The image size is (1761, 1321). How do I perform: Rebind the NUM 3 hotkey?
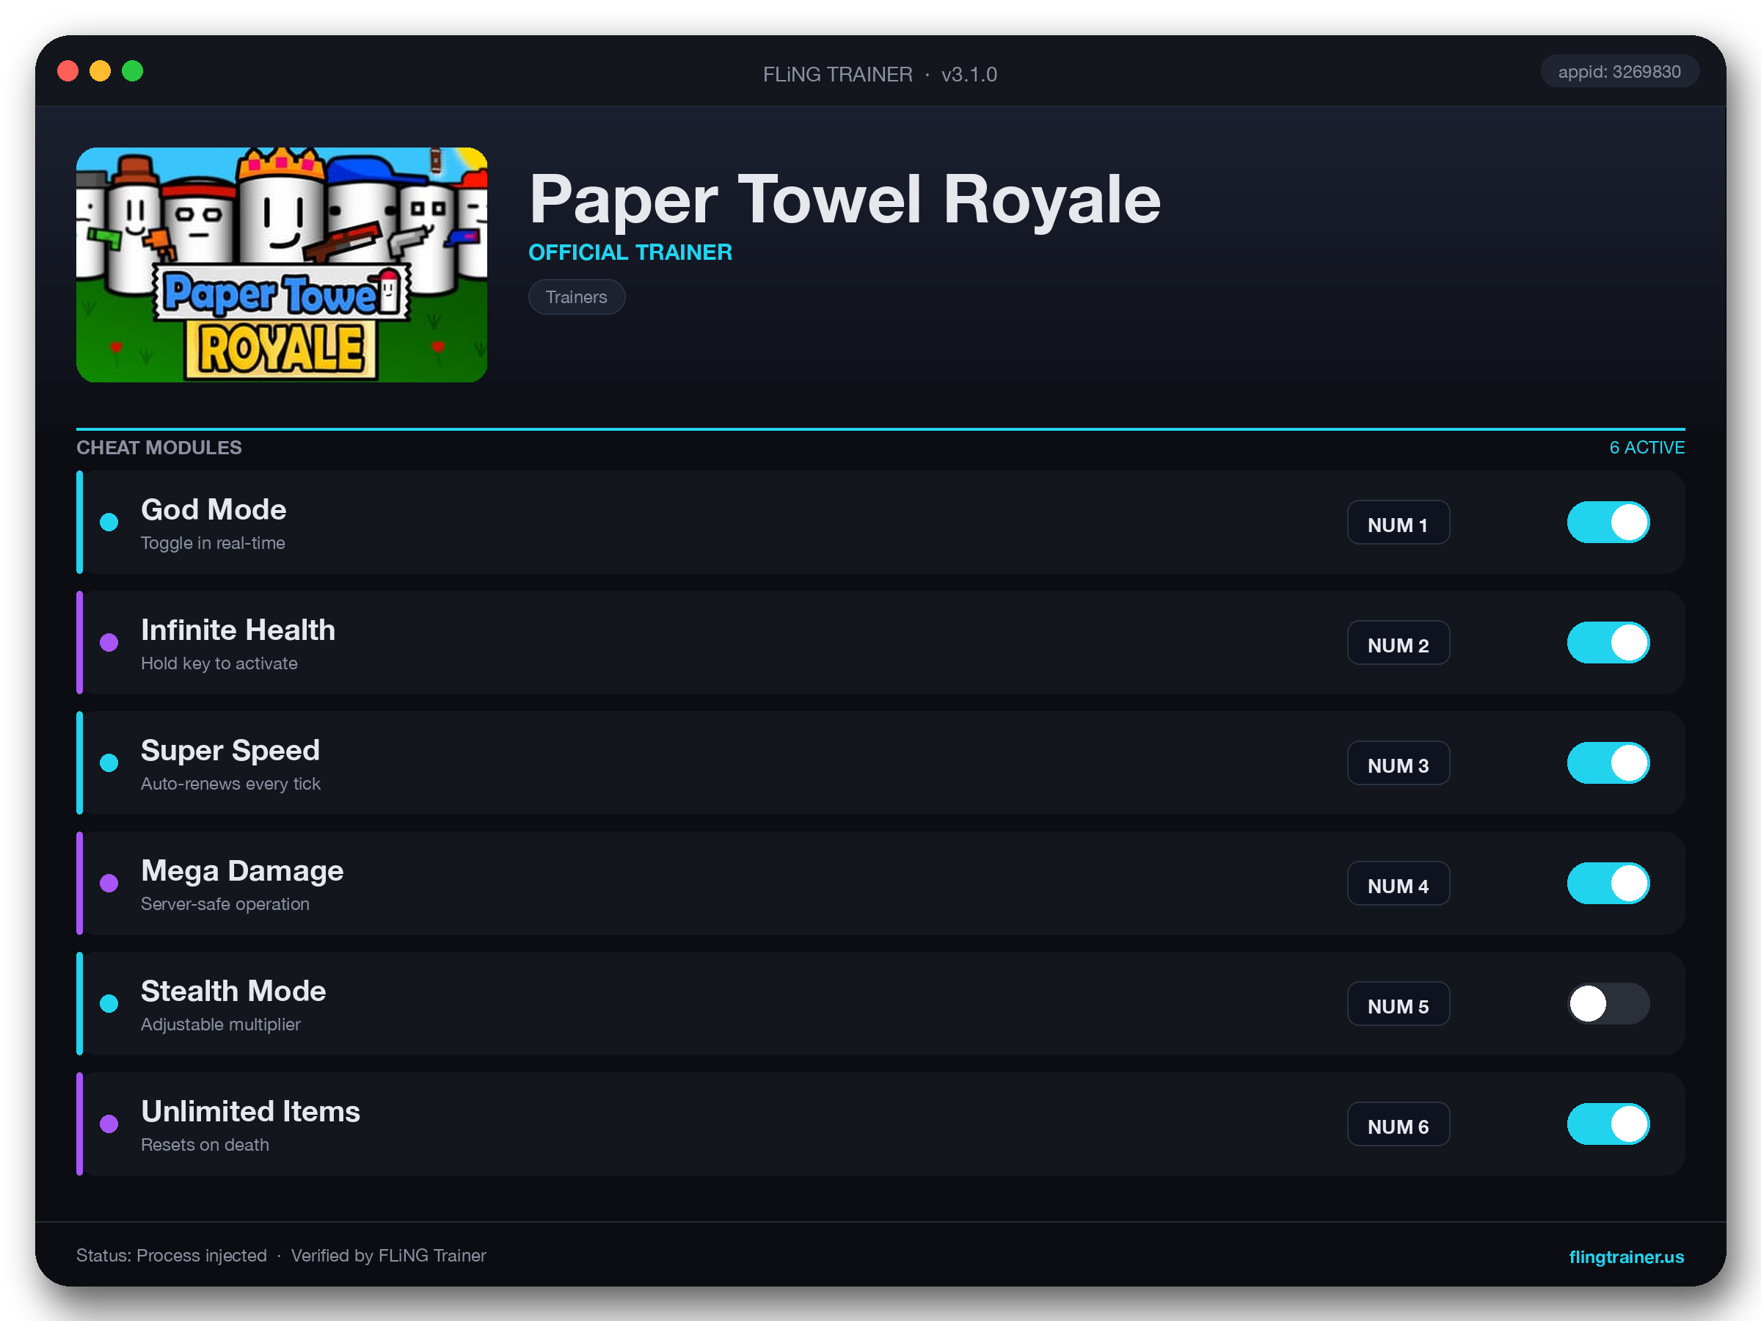point(1398,763)
